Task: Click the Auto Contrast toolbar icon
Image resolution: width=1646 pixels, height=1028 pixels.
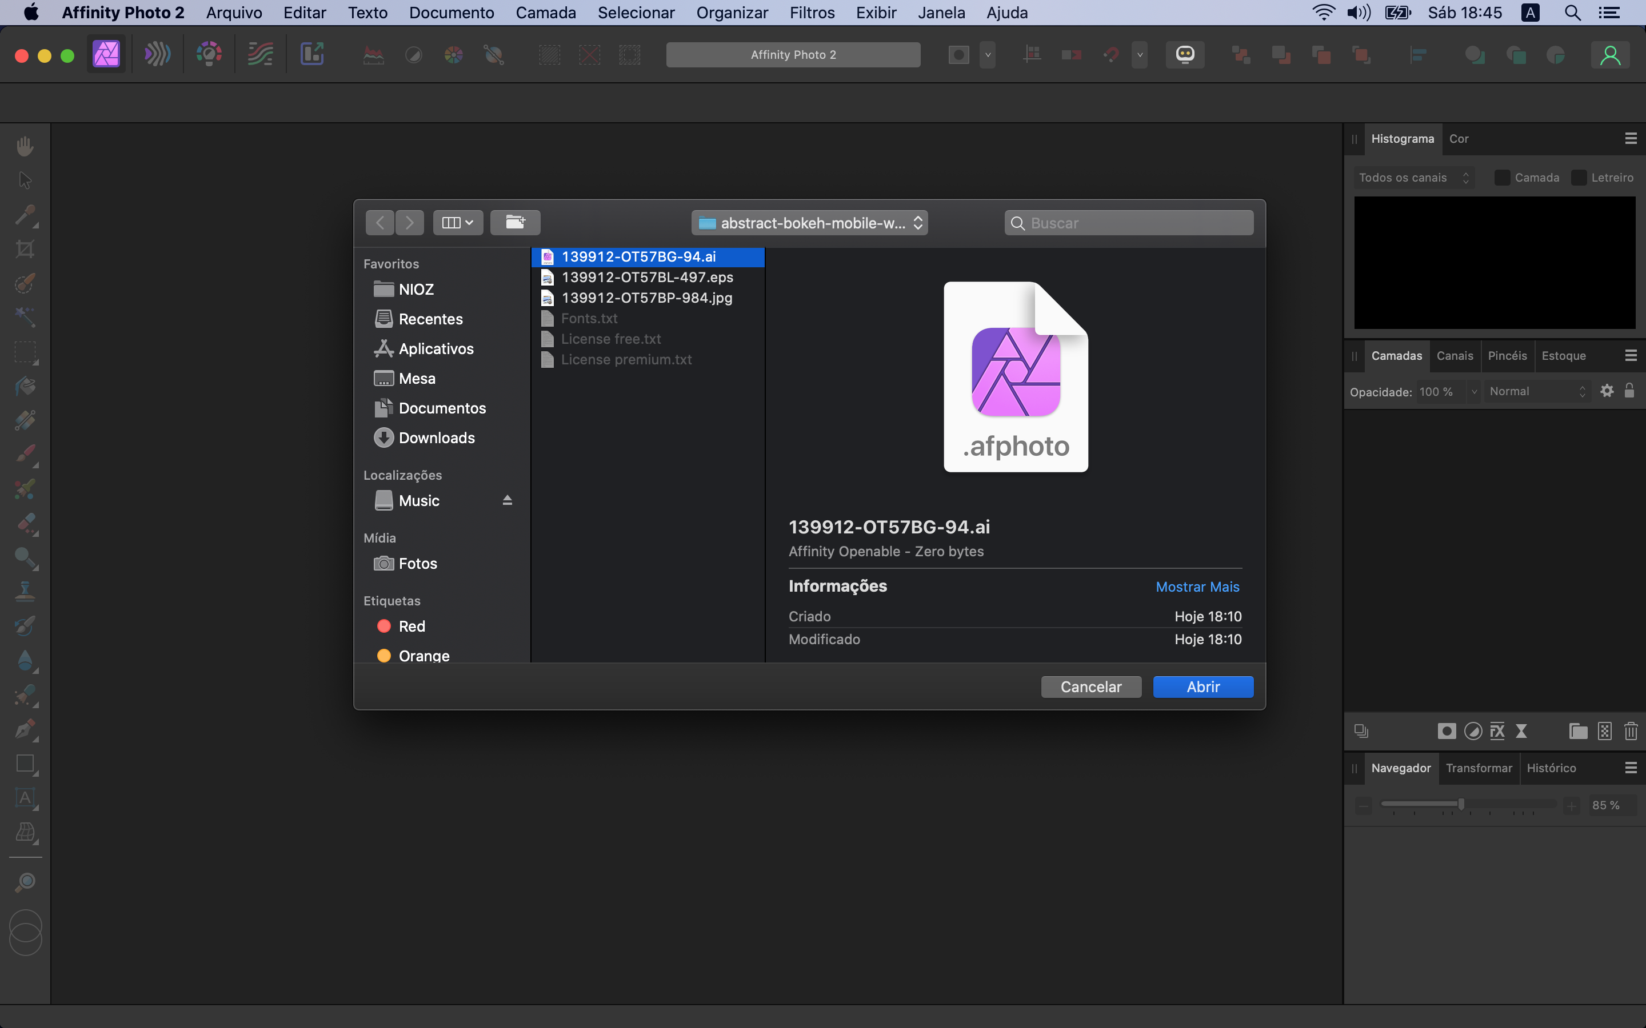Action: pyautogui.click(x=414, y=55)
